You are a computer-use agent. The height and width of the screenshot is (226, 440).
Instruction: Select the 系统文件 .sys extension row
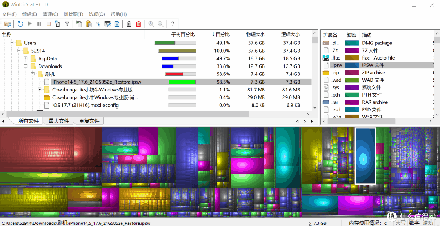[378, 87]
